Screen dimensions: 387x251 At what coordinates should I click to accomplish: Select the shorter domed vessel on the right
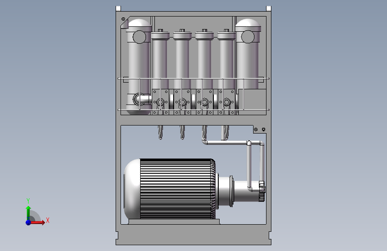pos(248,54)
